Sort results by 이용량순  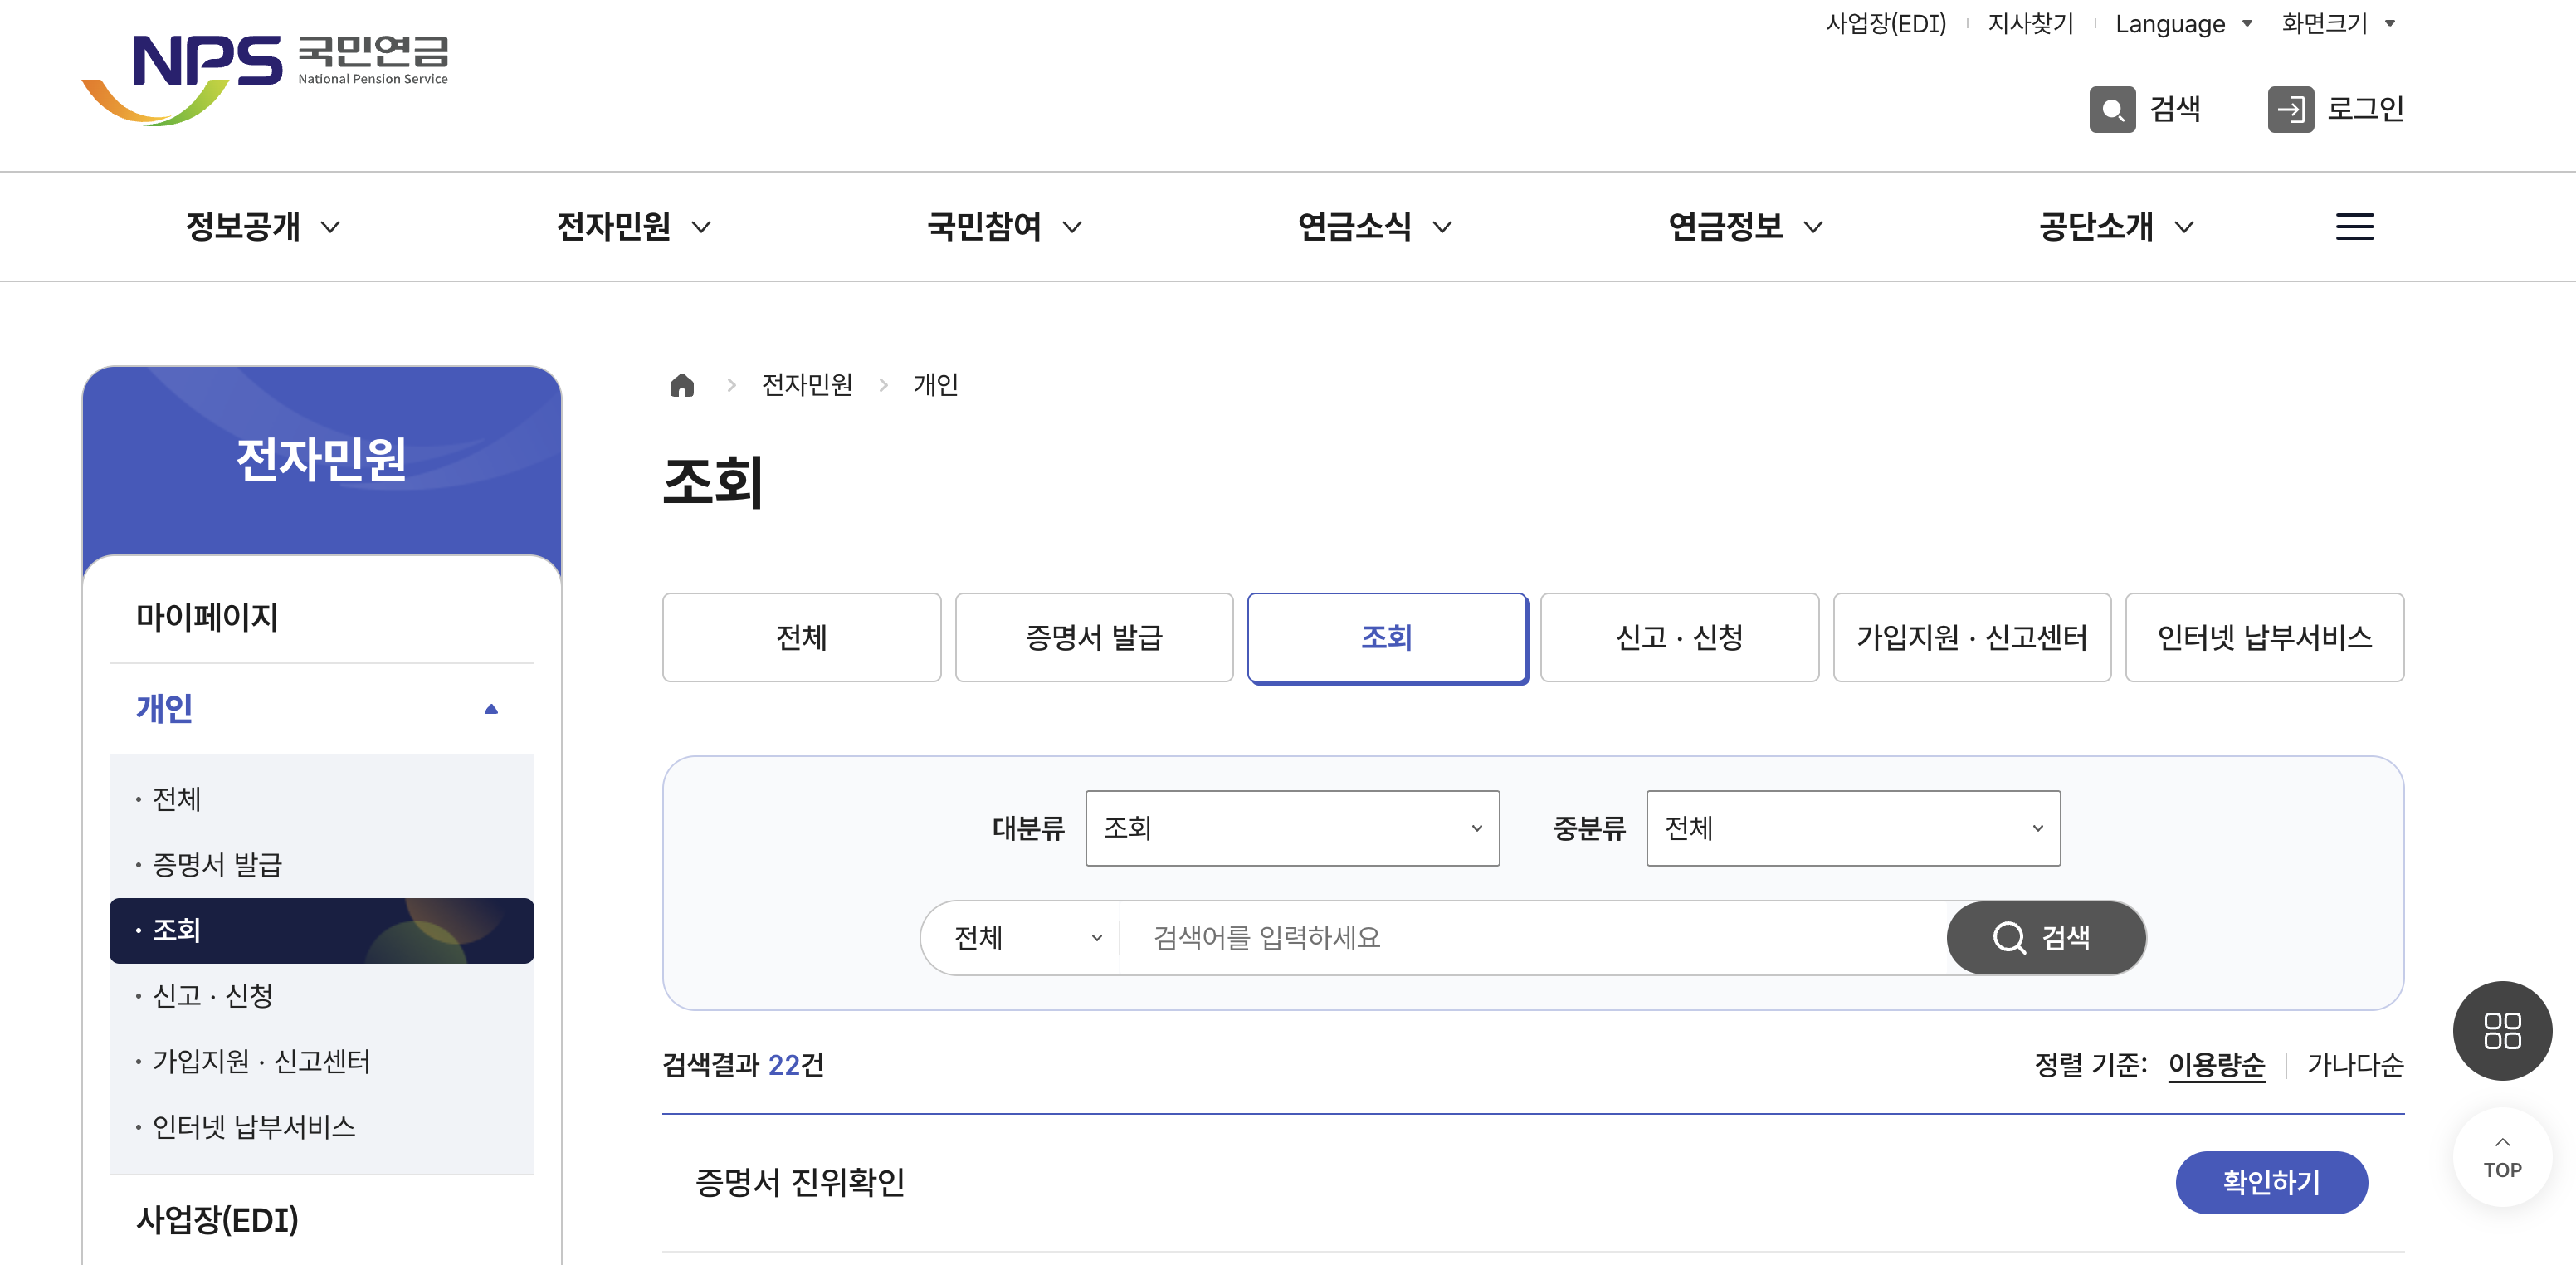tap(2215, 1064)
